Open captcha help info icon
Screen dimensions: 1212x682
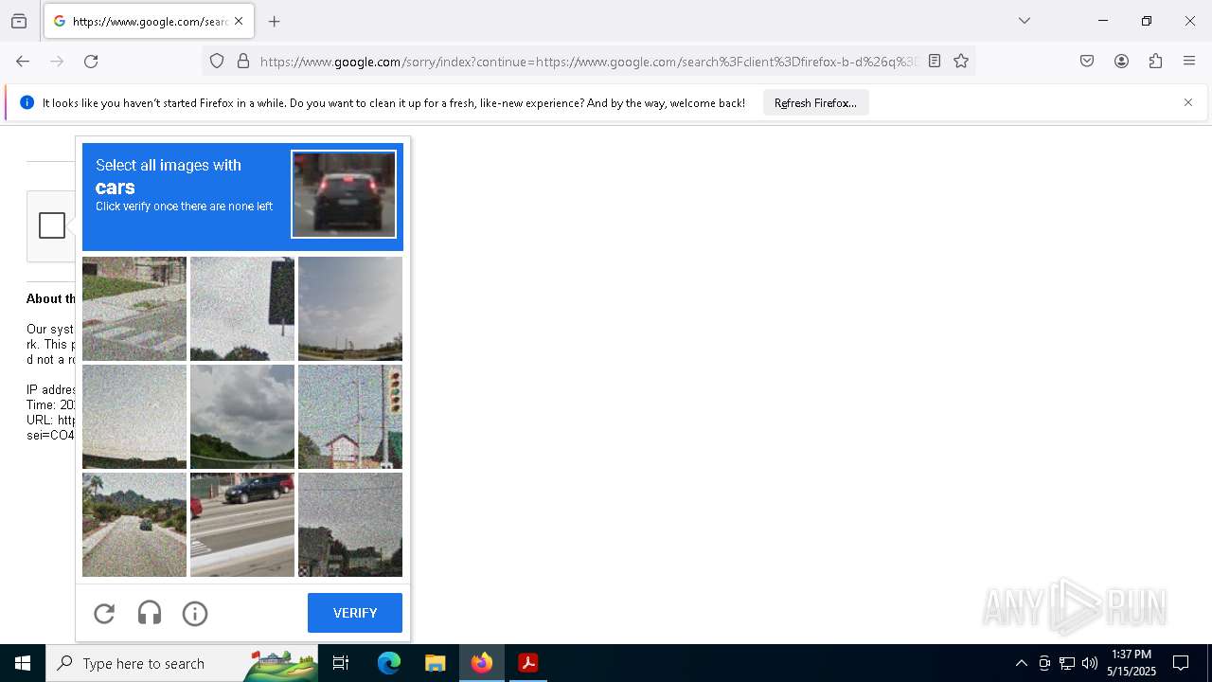195,613
